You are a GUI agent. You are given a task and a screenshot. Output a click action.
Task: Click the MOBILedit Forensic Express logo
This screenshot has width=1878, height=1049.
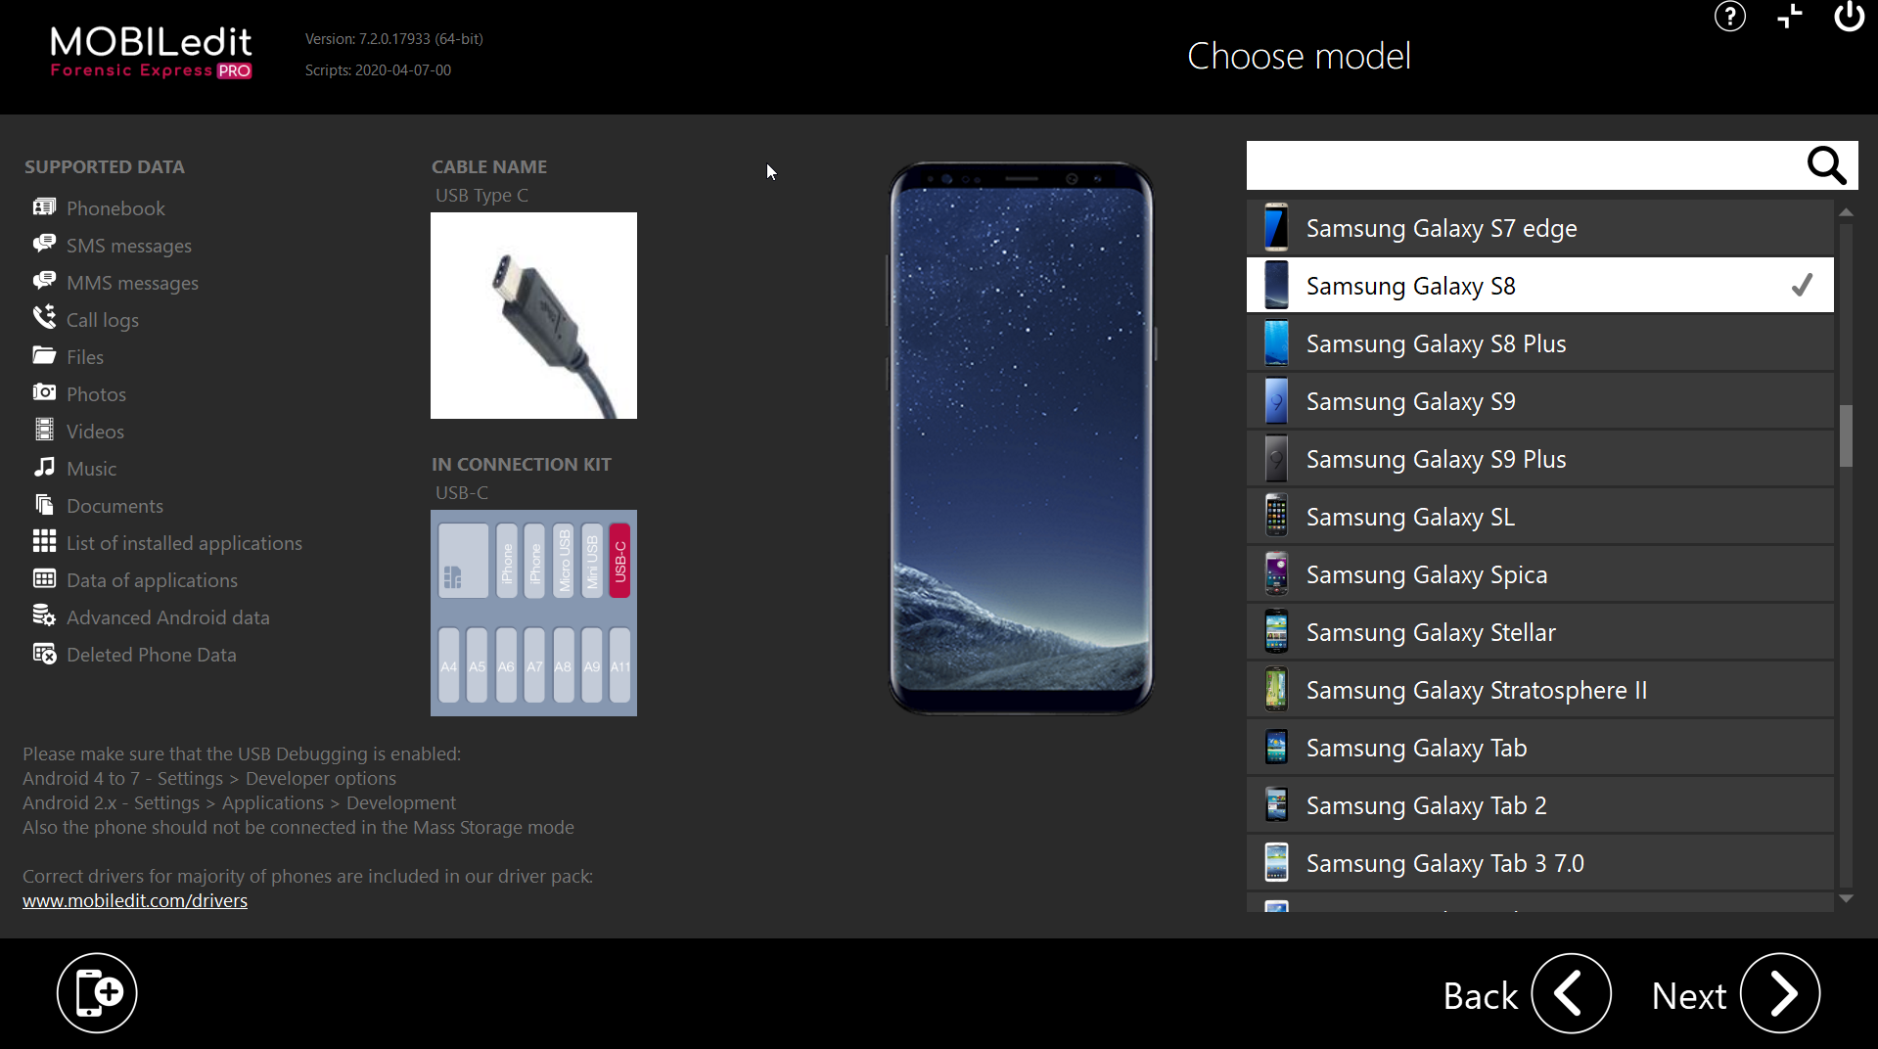click(152, 52)
